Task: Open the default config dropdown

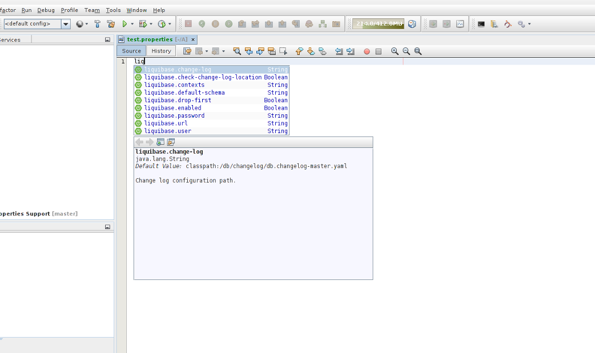Action: (65, 24)
